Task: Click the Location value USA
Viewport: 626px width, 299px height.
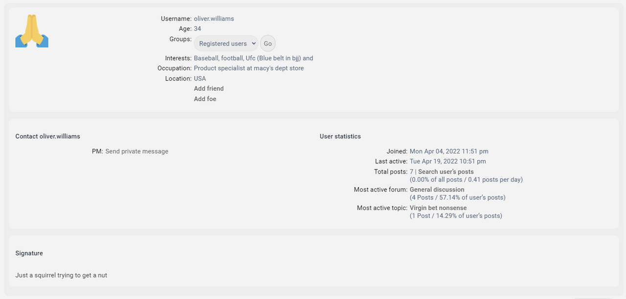Action: coord(200,78)
